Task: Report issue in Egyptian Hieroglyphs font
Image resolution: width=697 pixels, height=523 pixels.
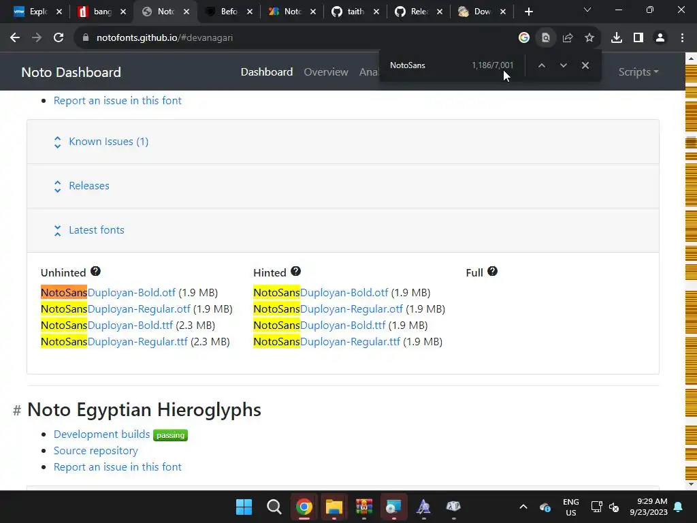Action: pyautogui.click(x=117, y=467)
